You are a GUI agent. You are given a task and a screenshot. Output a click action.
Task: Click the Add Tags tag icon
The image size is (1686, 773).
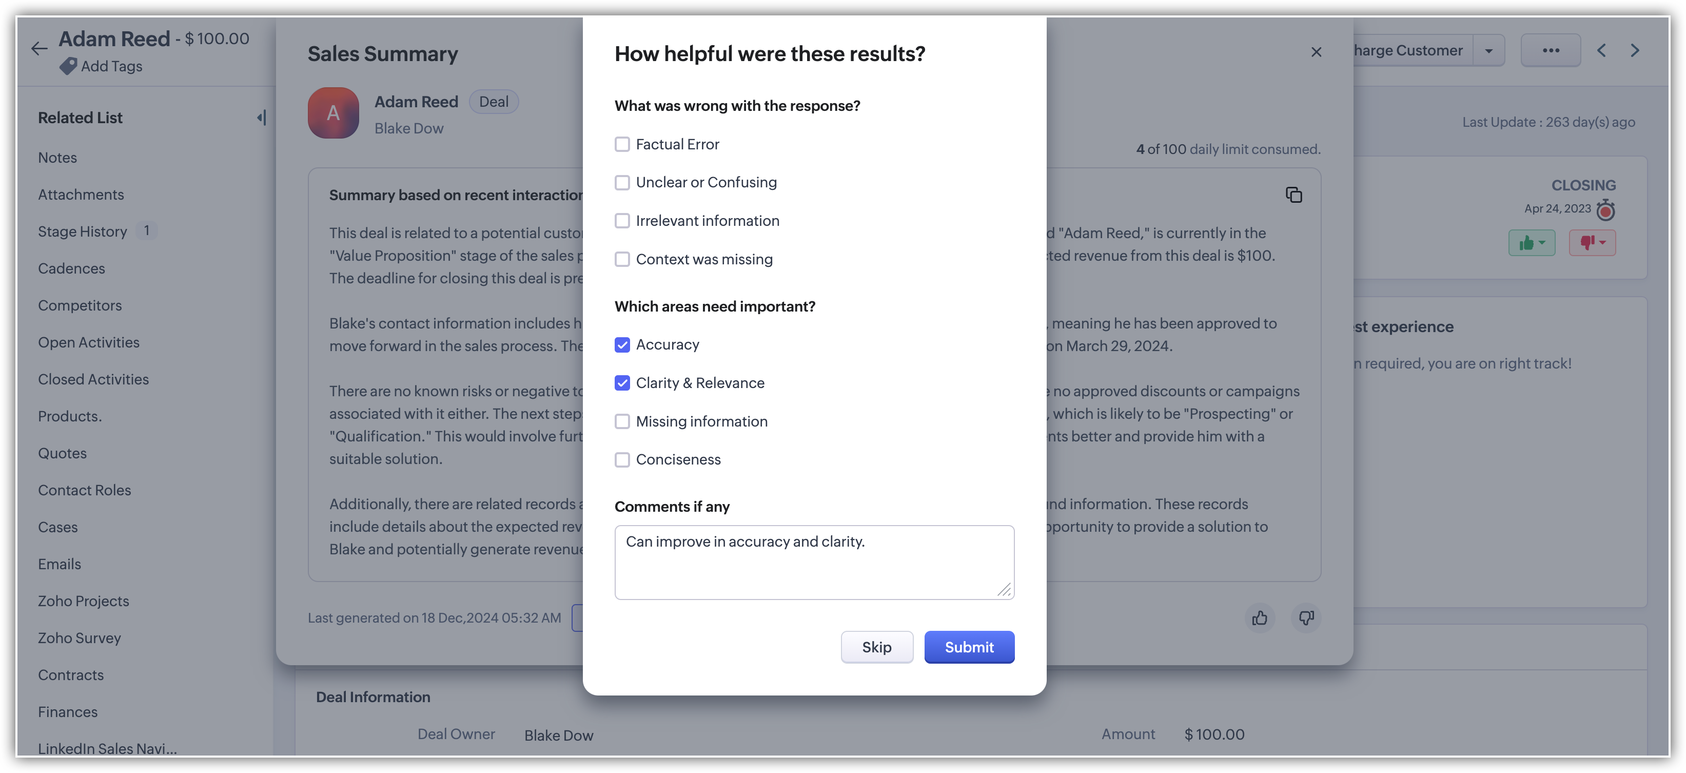click(x=68, y=66)
